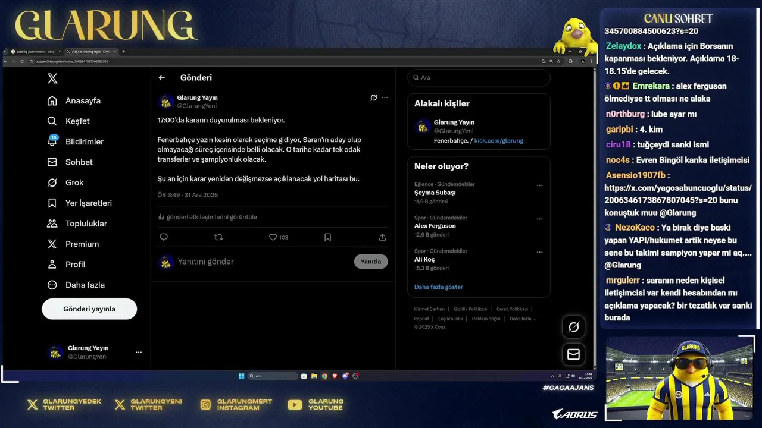Open Grok from the sidebar
Viewport: 762px width, 428px height.
coord(65,182)
